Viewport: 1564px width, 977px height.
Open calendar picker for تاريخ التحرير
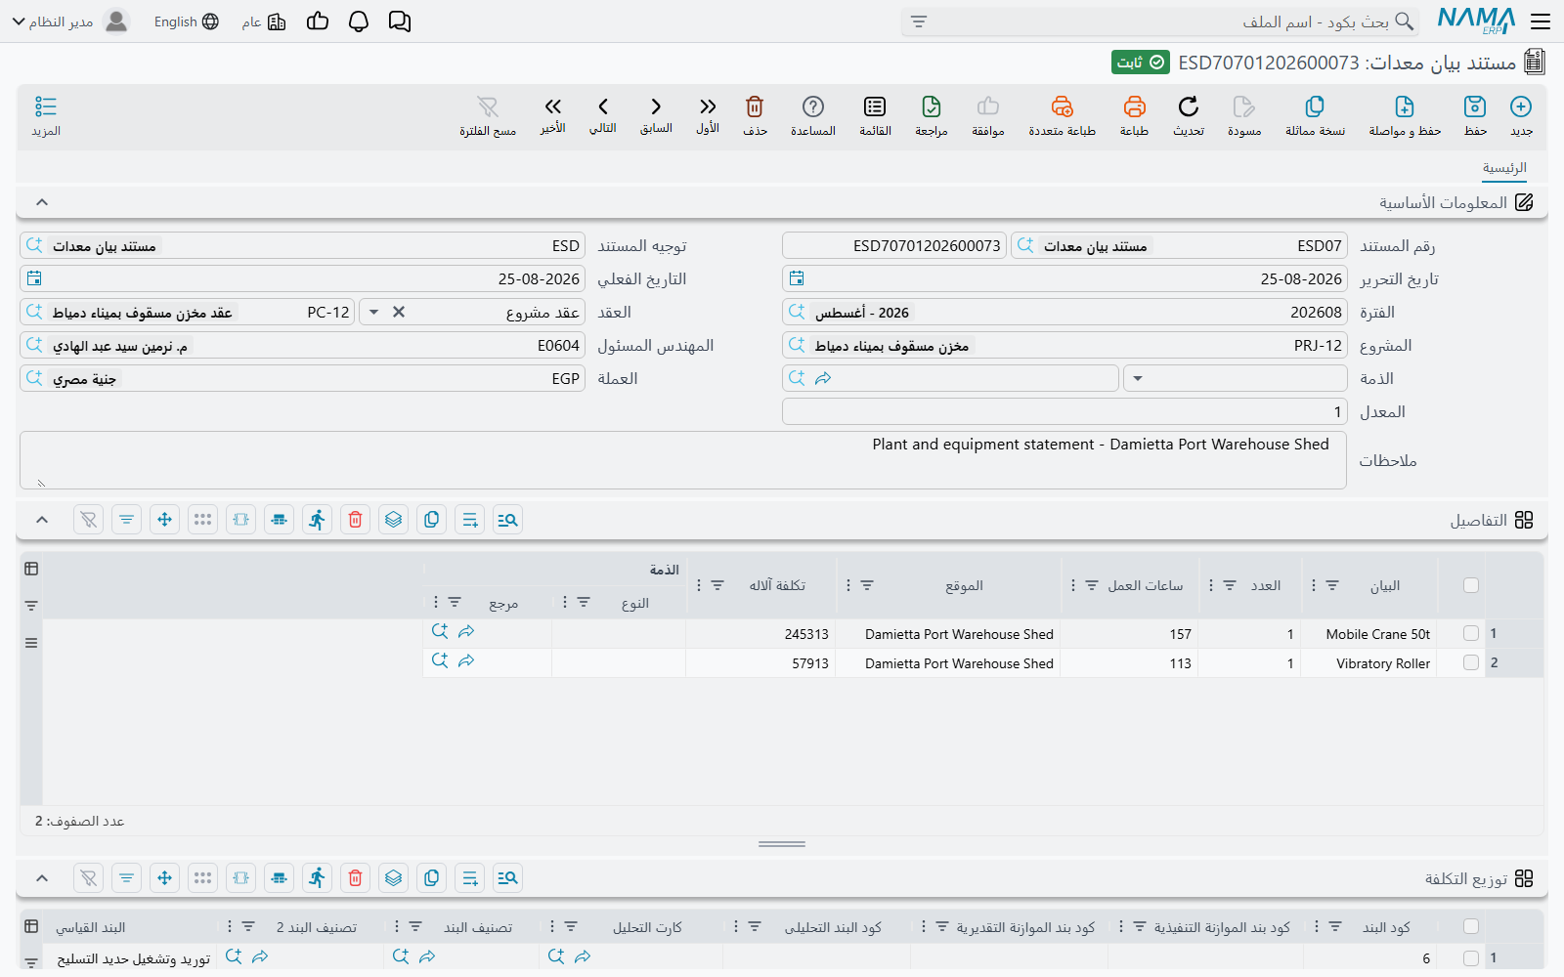pos(797,279)
